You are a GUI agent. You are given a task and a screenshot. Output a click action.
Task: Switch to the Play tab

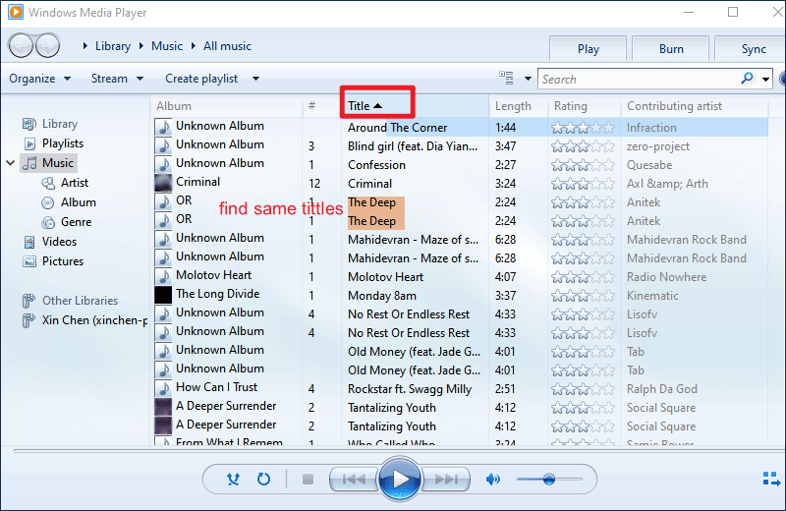[588, 49]
